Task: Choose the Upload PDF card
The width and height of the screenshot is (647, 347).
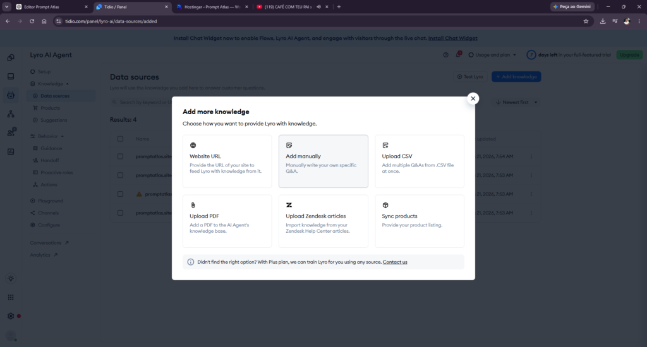Action: pos(227,221)
